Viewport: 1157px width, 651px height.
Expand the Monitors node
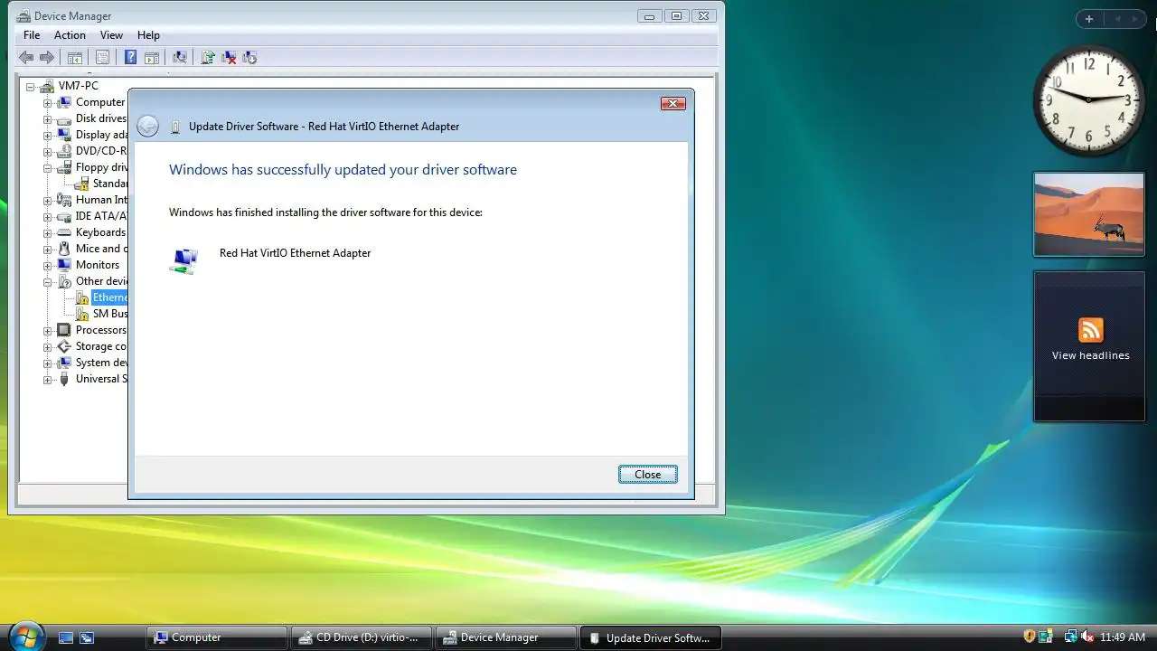pyautogui.click(x=47, y=266)
